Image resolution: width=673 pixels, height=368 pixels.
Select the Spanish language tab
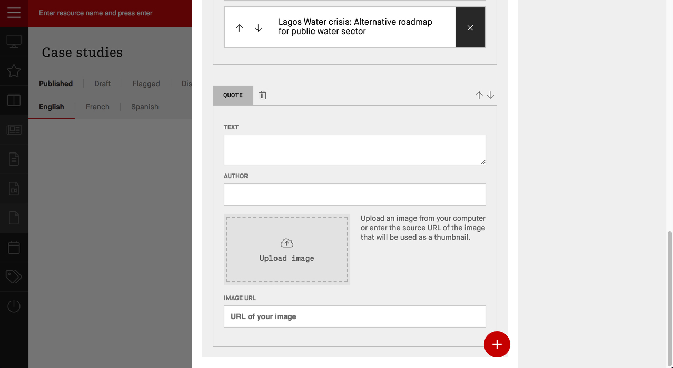145,107
